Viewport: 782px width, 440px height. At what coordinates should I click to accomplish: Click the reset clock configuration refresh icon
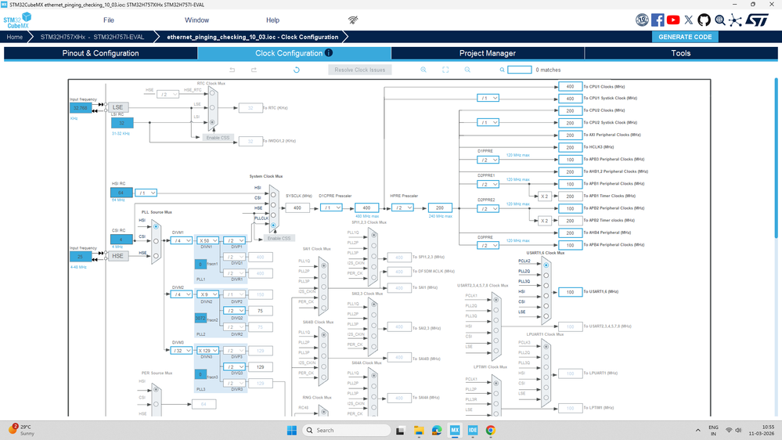click(x=296, y=70)
